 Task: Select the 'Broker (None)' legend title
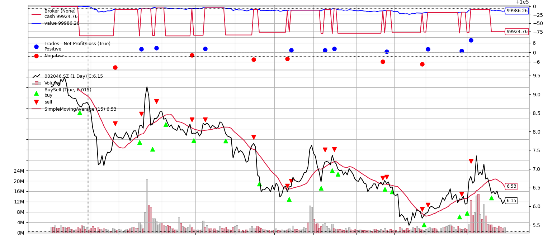tap(60, 11)
